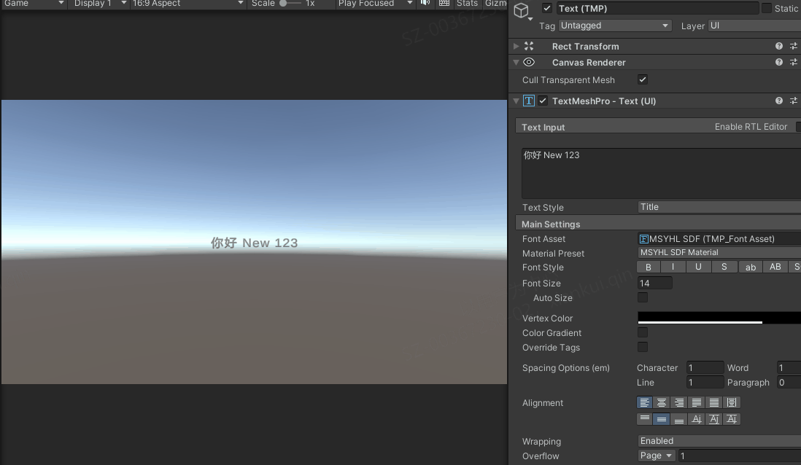The height and width of the screenshot is (465, 801).
Task: Enable the Auto Size checkbox
Action: click(x=643, y=297)
